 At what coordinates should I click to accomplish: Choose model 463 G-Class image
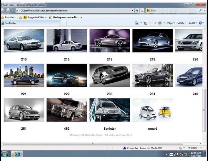[x=66, y=110]
